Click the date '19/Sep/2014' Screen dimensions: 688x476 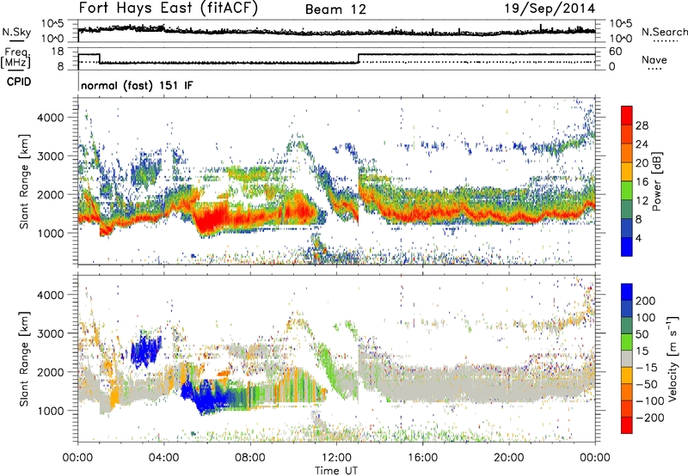pos(550,9)
